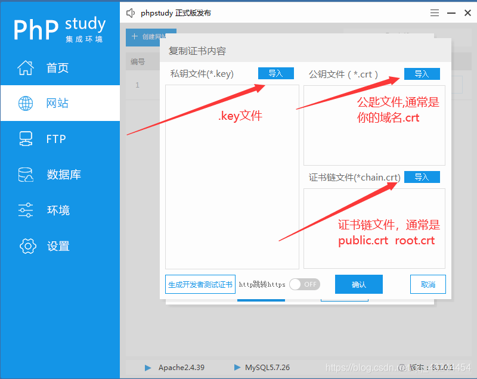This screenshot has height=379, width=477.
Task: Minimize the phpstudy window
Action: click(x=451, y=13)
